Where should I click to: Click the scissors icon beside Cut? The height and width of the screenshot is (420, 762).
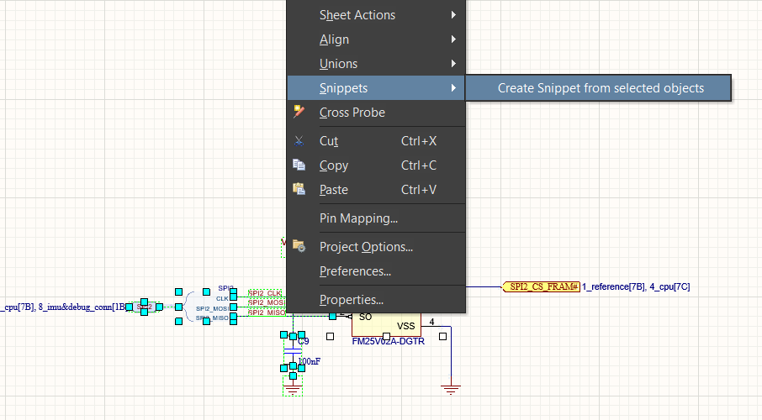tap(299, 141)
